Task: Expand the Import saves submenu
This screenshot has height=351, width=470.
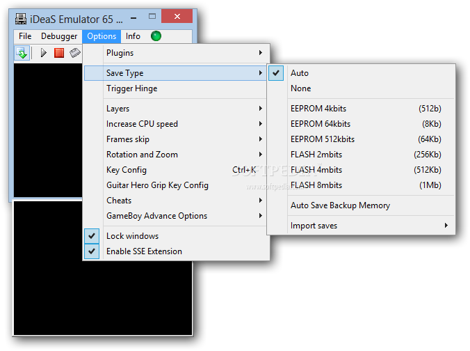Action: pos(362,226)
